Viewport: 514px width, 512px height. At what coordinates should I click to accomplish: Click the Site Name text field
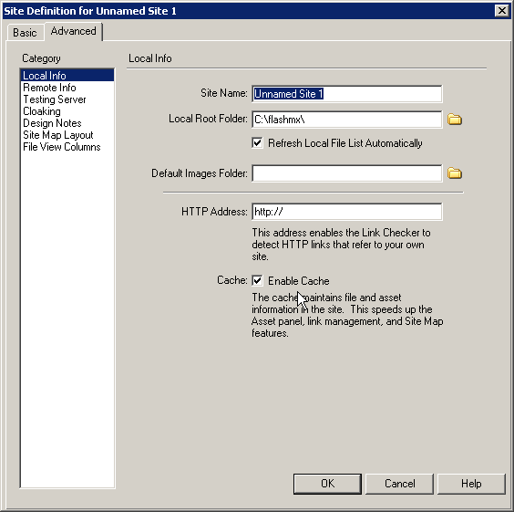pyautogui.click(x=347, y=94)
